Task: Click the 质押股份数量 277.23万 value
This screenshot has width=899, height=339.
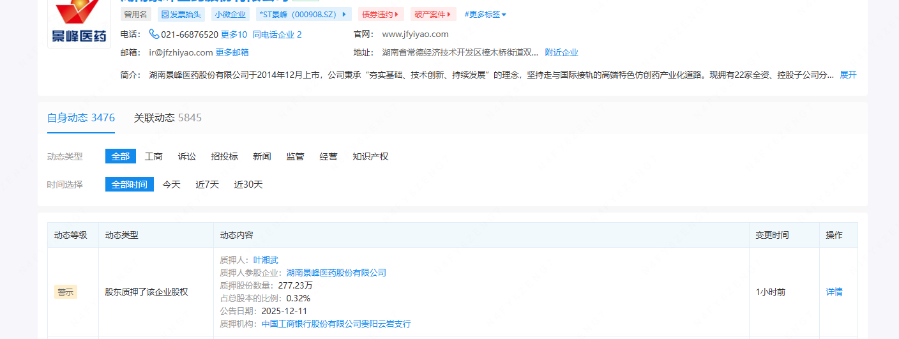Action: [296, 285]
